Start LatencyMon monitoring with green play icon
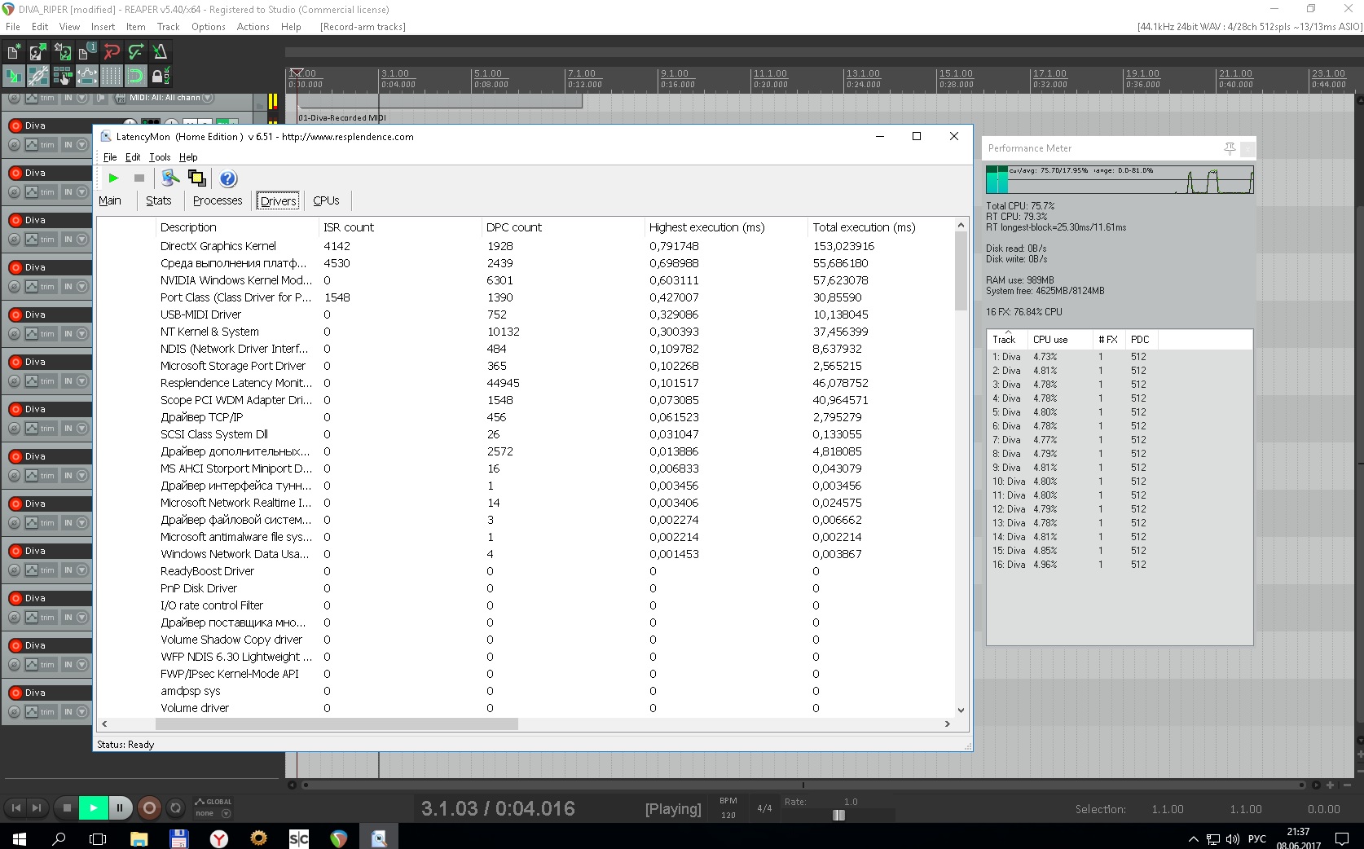1364x849 pixels. 113,178
